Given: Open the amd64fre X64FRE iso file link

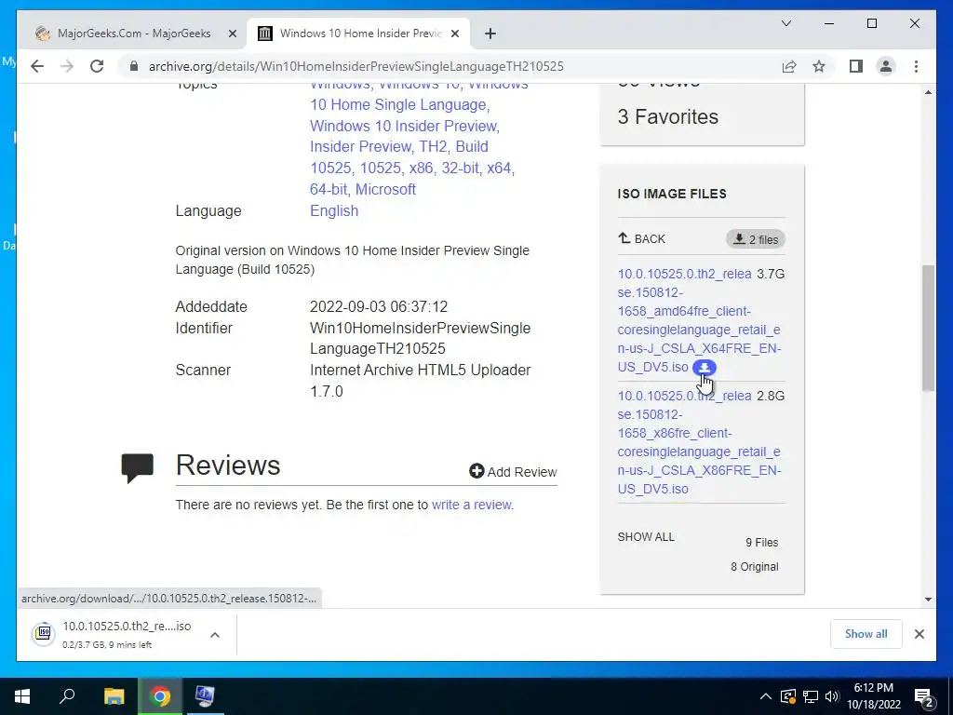Looking at the screenshot, I should (699, 320).
